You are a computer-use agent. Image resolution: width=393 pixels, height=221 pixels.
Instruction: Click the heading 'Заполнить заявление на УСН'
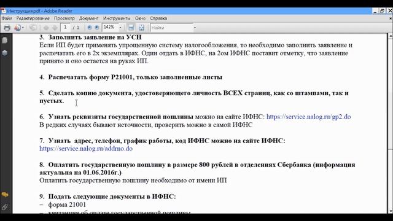click(x=95, y=37)
